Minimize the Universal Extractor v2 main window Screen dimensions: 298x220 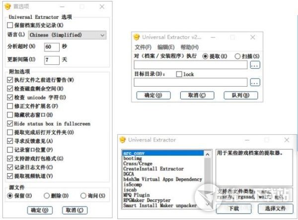[213, 37]
